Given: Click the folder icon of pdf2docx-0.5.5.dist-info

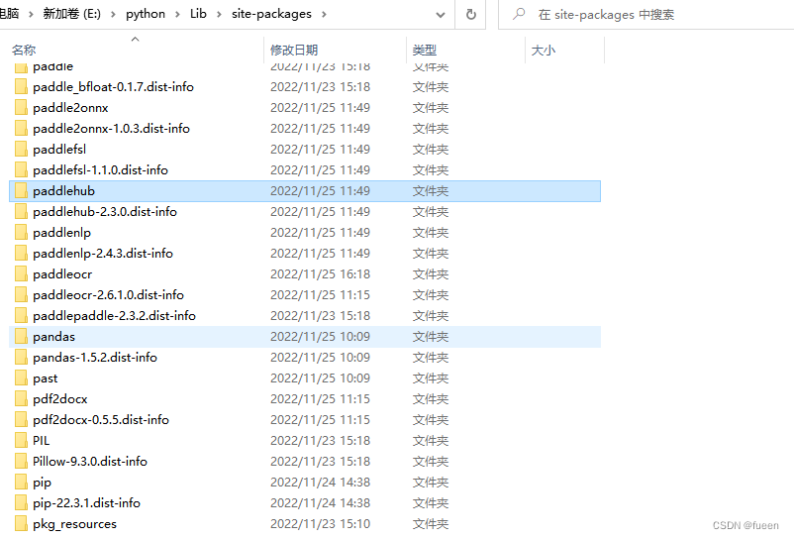Looking at the screenshot, I should coord(21,419).
